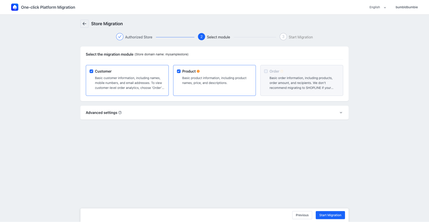
Task: Click the Previous button
Action: coord(302,215)
